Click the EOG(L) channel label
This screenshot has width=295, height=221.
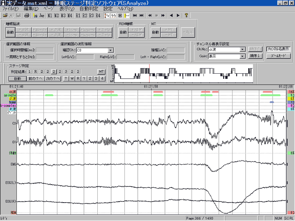pyautogui.click(x=11, y=183)
